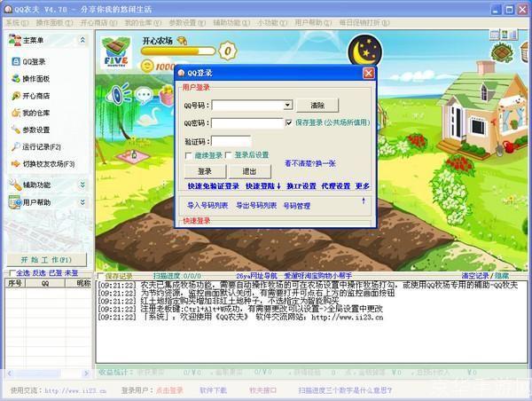Toggle 保存登录 checkbox
Viewport: 532px width, 401px height.
pyautogui.click(x=289, y=122)
